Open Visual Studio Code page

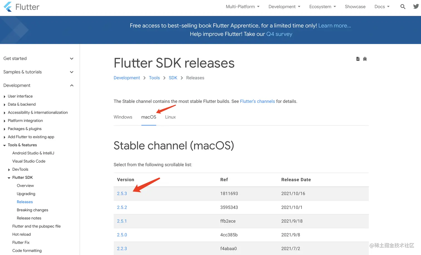coord(29,161)
